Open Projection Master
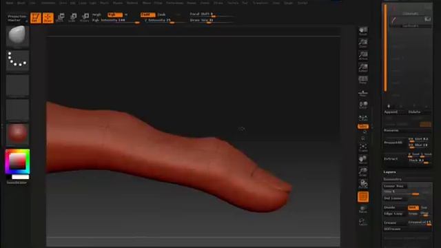This screenshot has width=441, height=248. tap(17, 18)
